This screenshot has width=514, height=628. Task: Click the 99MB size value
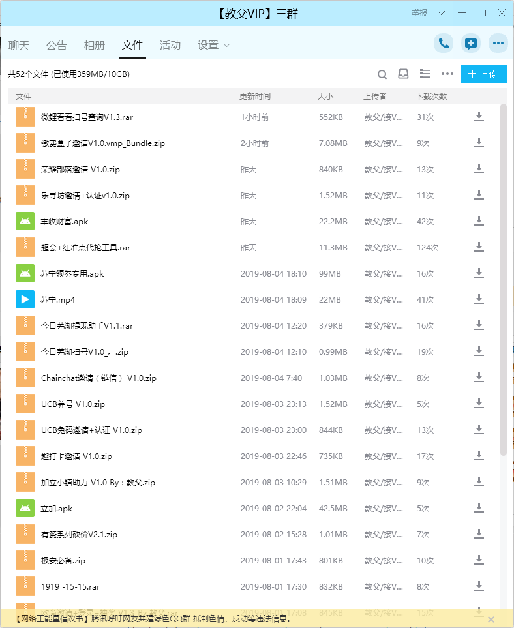pos(329,273)
